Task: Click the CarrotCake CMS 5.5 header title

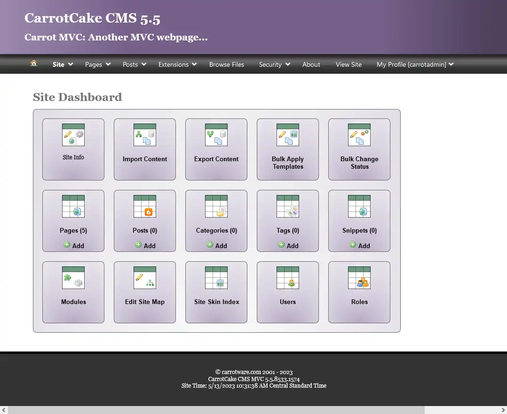Action: click(92, 18)
